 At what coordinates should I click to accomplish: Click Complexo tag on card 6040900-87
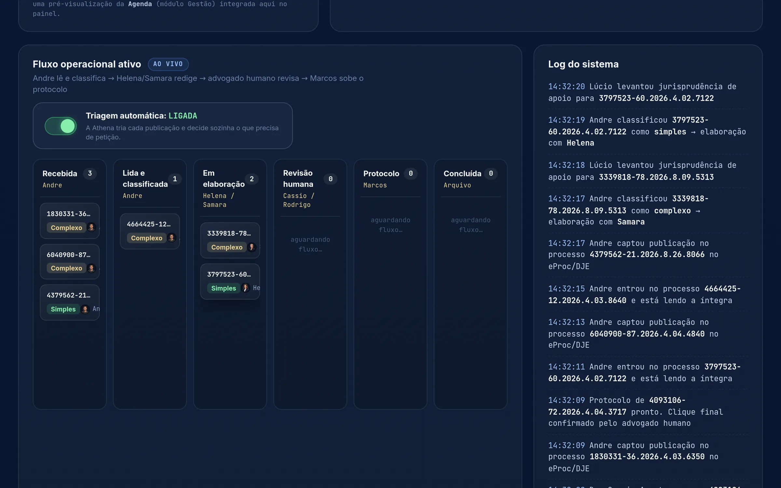[66, 268]
